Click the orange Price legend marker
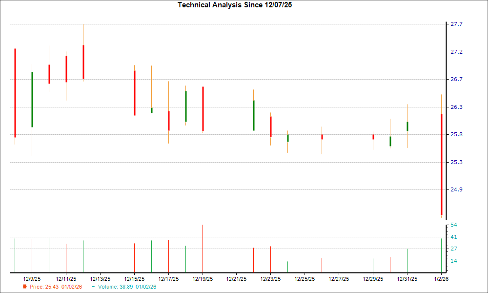Viewport: 488px width, 293px height. coord(25,287)
